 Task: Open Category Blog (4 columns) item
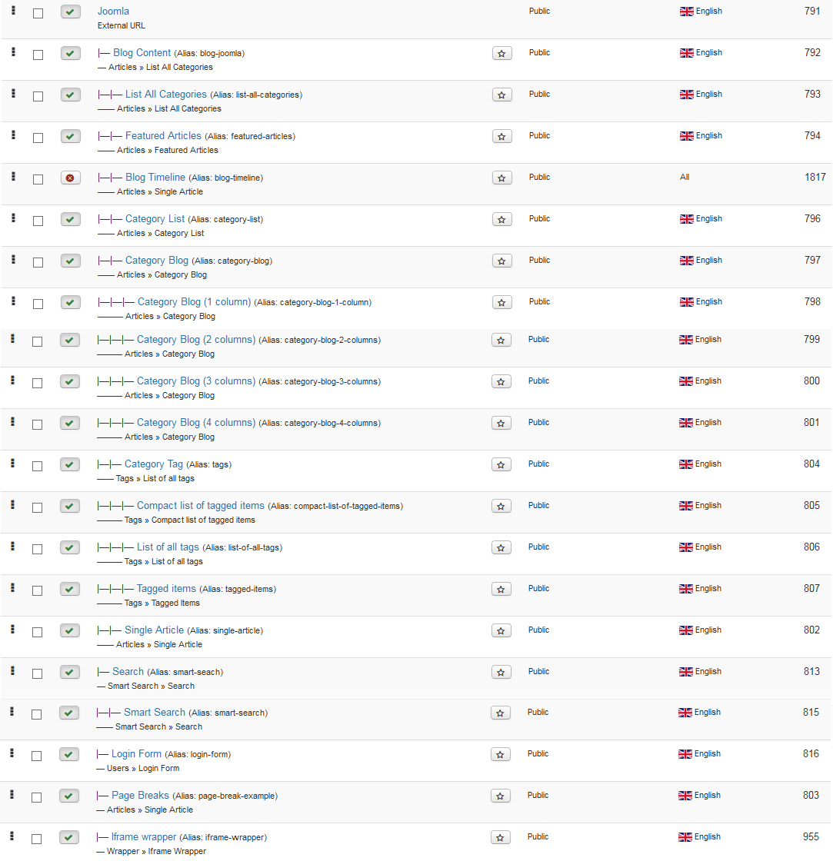[196, 422]
